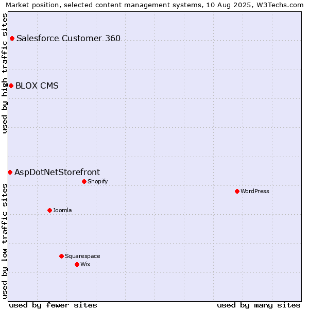The height and width of the screenshot is (309, 309).
Task: Click the 'used by low traffic sites' axis label
Action: [5, 242]
